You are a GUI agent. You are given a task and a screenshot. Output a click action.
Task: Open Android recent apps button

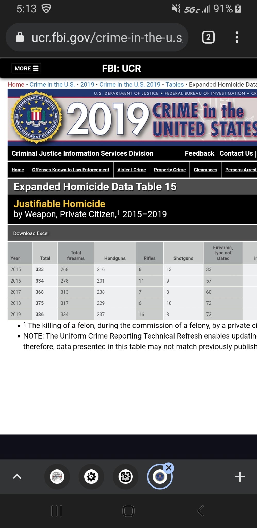click(x=57, y=511)
